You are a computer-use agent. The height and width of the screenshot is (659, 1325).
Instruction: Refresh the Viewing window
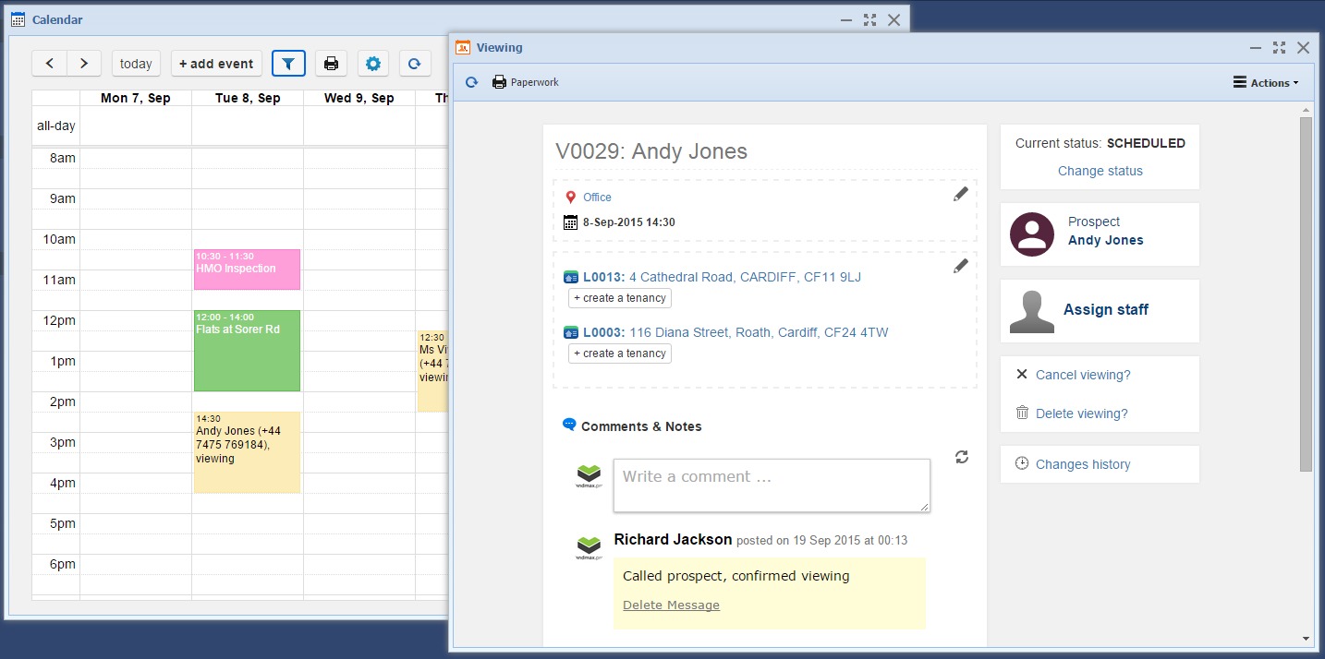coord(471,82)
